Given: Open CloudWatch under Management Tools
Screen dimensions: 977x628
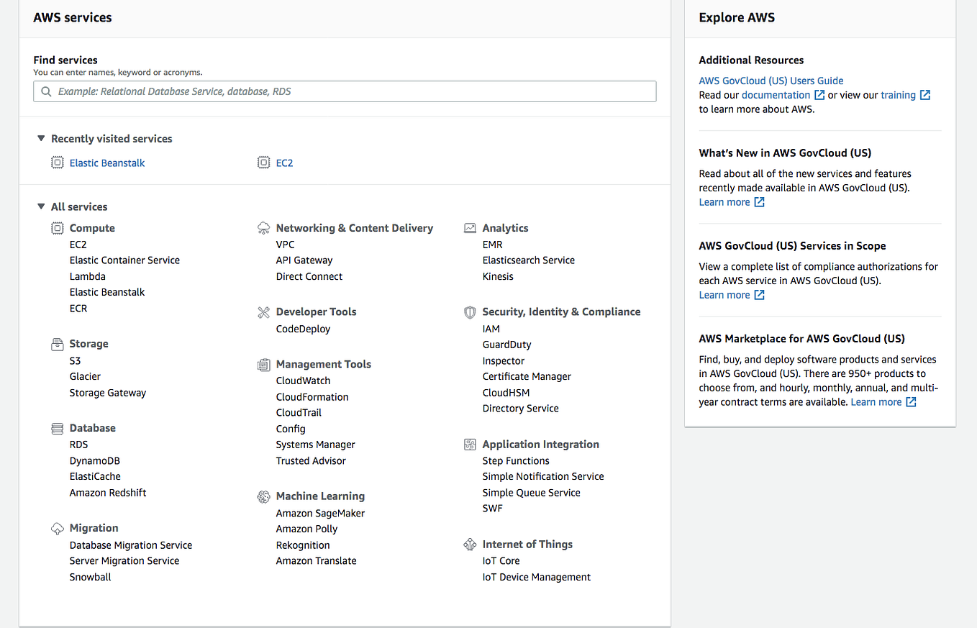Looking at the screenshot, I should [x=303, y=380].
